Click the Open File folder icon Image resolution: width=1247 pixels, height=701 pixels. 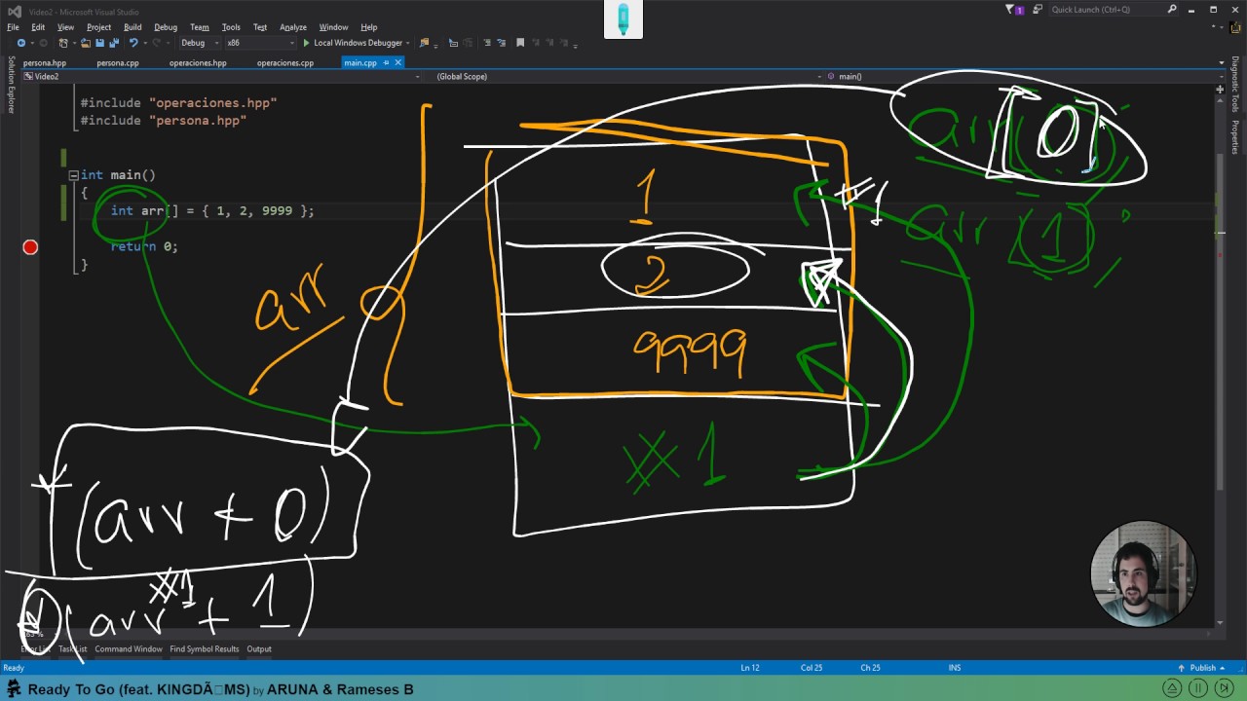(86, 43)
